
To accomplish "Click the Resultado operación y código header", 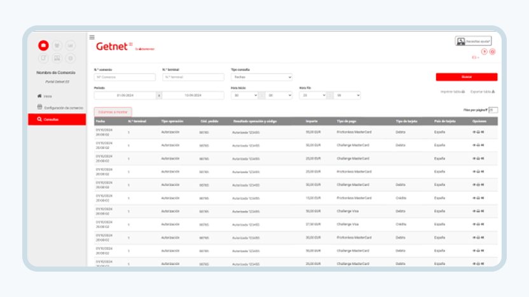I will pos(255,121).
